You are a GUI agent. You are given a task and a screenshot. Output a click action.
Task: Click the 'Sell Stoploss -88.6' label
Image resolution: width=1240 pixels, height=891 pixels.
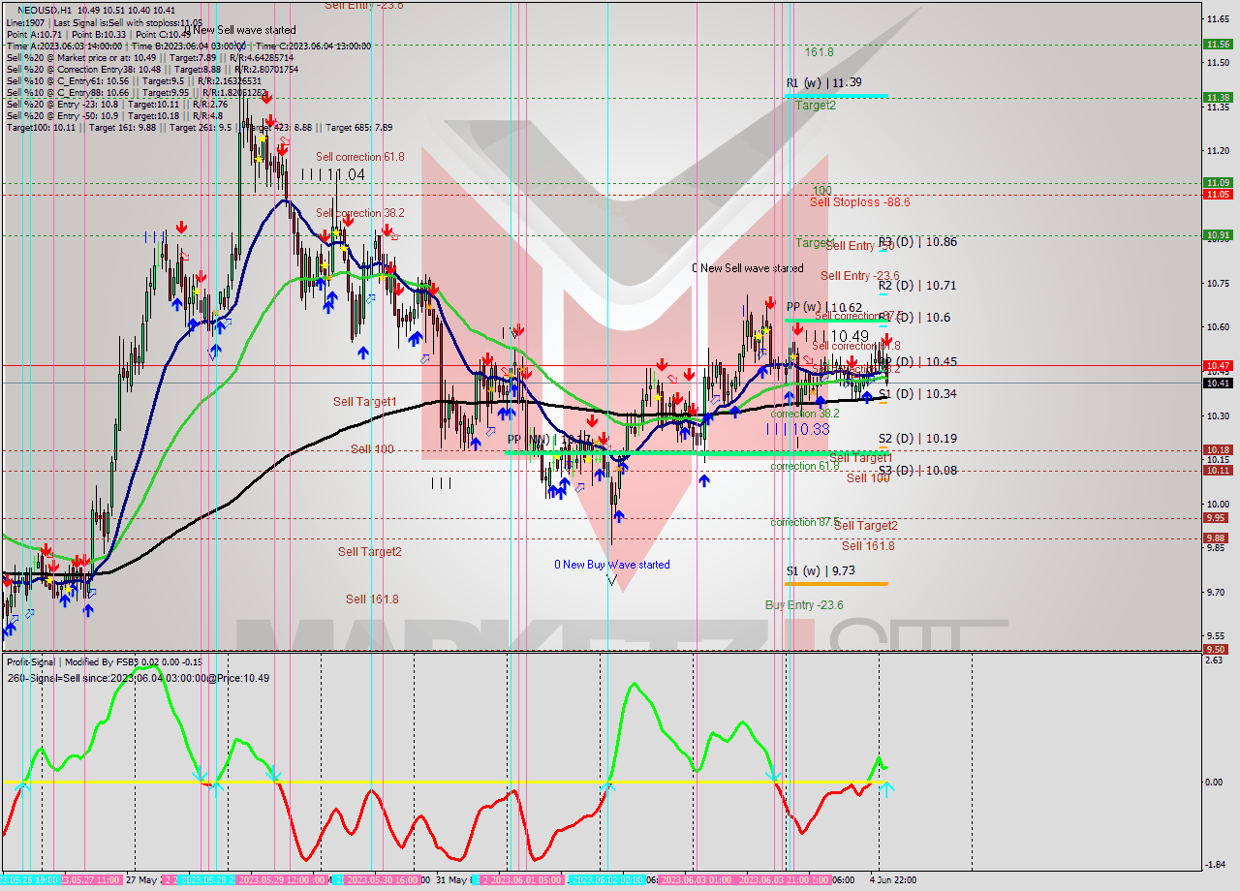coord(859,201)
